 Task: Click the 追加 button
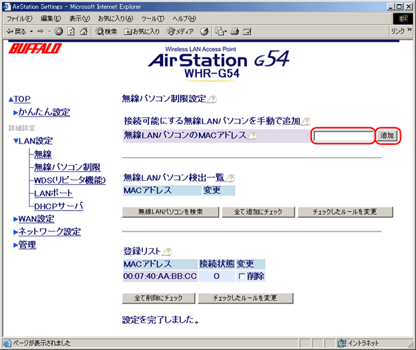pyautogui.click(x=387, y=136)
